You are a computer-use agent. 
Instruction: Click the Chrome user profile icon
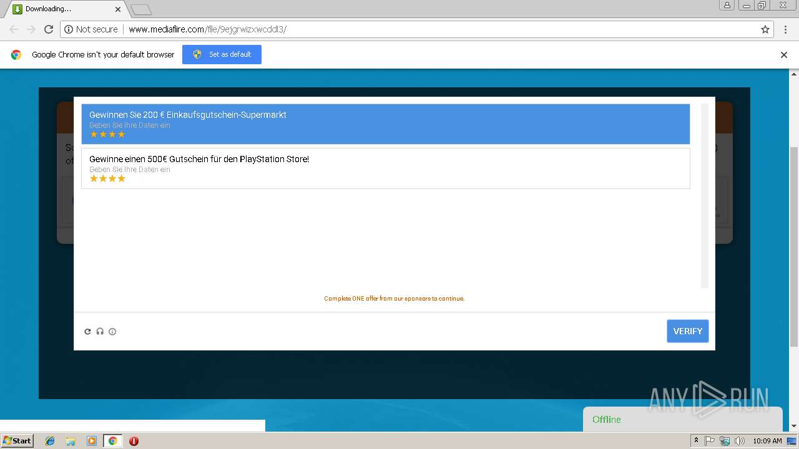point(727,6)
